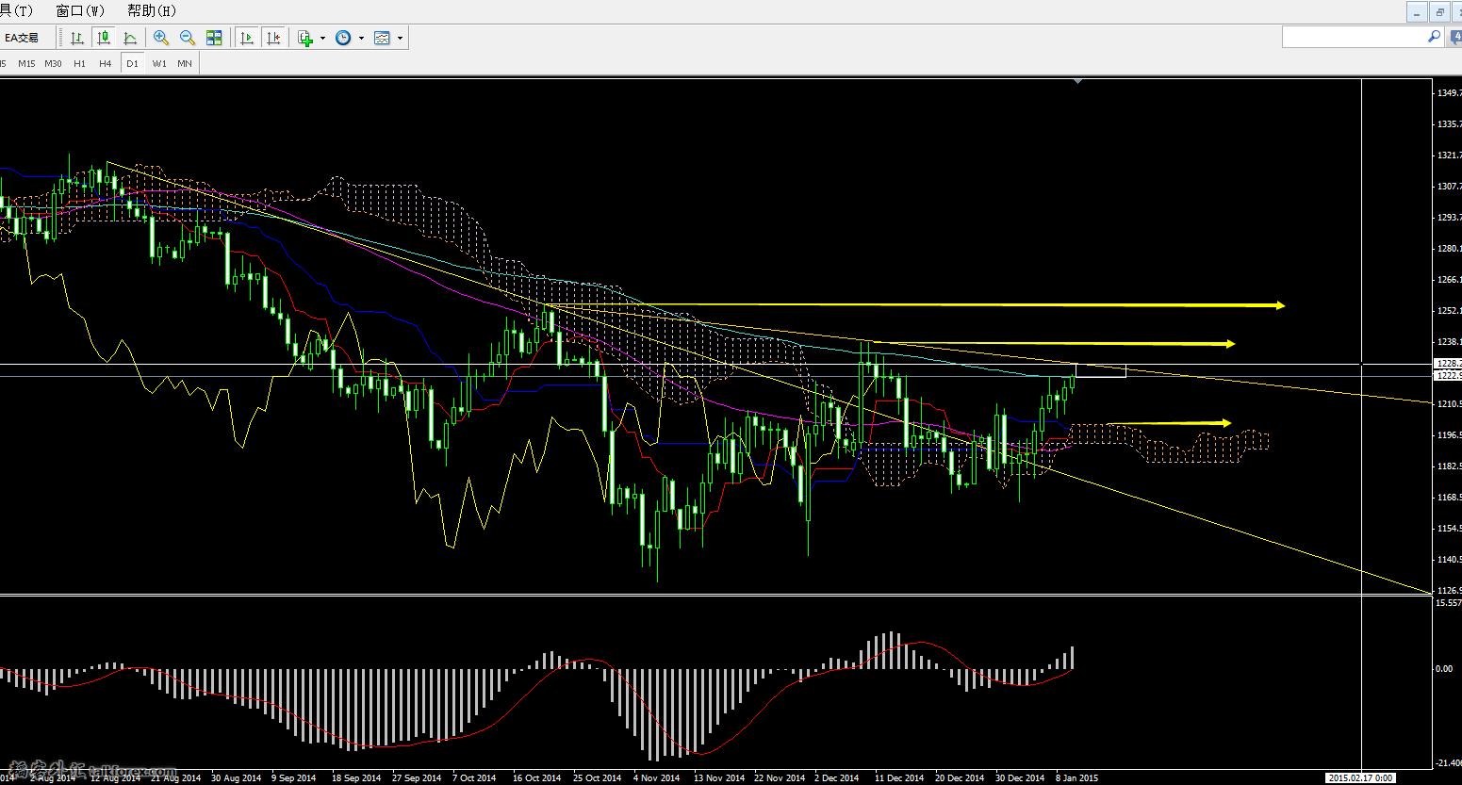Select the W1 weekly timeframe
Image resolution: width=1462 pixels, height=785 pixels.
click(x=159, y=63)
